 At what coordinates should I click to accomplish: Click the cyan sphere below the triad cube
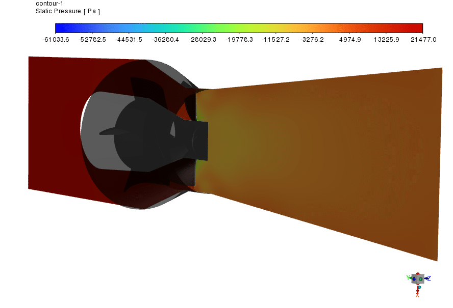420,287
